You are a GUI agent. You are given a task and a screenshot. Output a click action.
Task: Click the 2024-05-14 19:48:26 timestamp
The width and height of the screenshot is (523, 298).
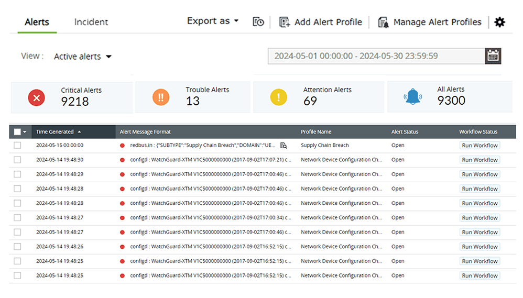(60, 247)
